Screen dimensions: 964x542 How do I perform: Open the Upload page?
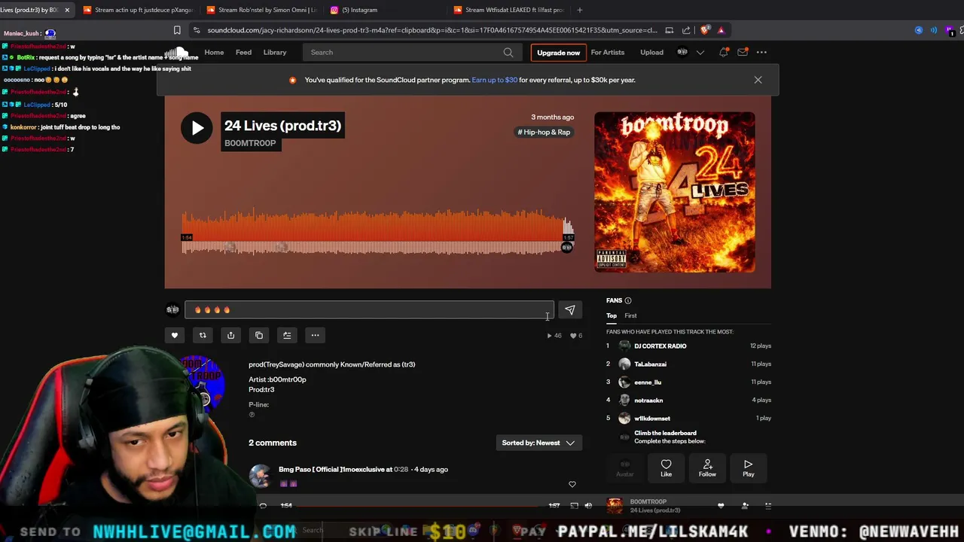click(x=651, y=52)
